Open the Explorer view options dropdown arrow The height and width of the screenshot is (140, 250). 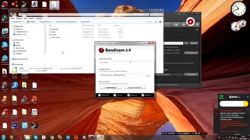tap(151, 22)
